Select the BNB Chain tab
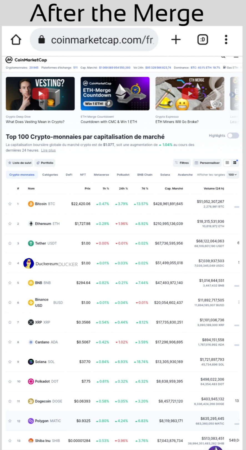This screenshot has height=450, width=246. click(x=145, y=175)
